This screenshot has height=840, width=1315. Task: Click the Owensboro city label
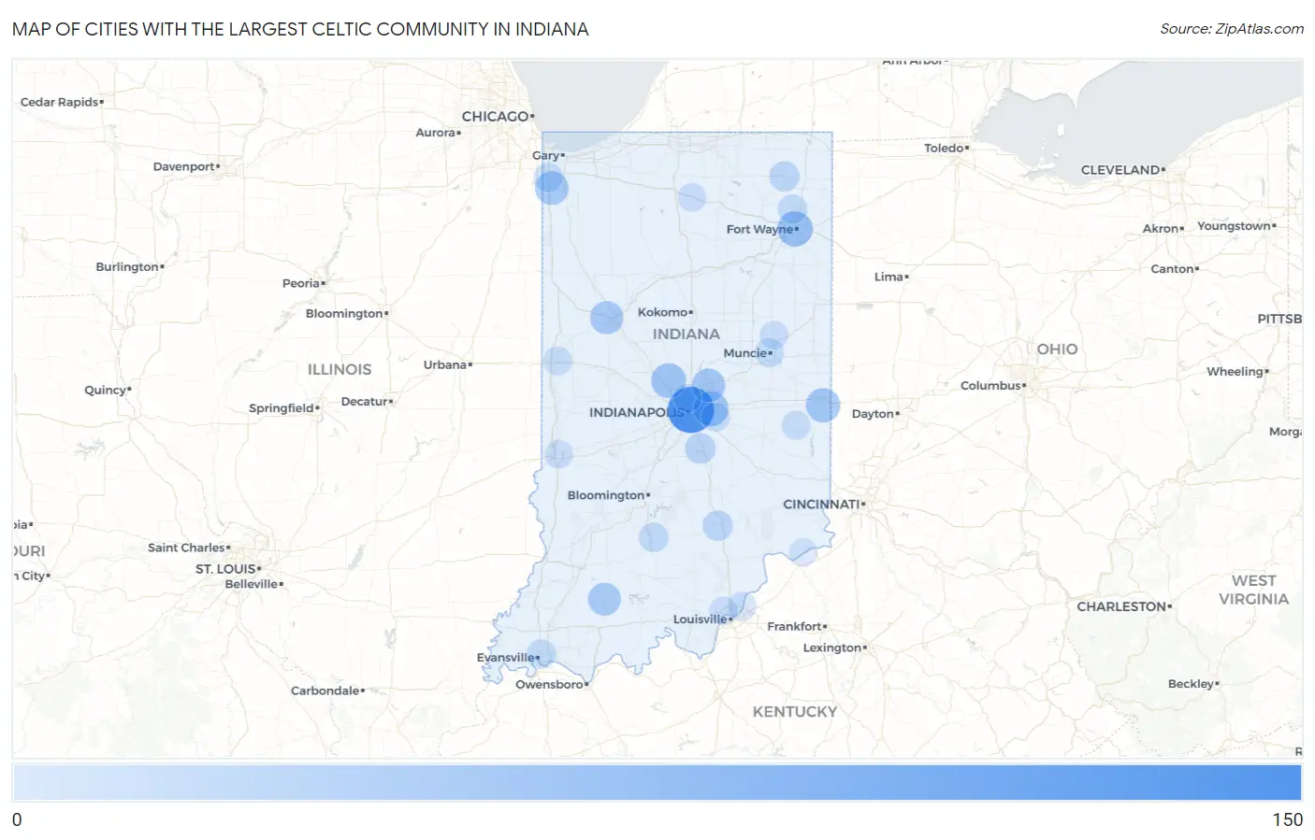pos(549,684)
